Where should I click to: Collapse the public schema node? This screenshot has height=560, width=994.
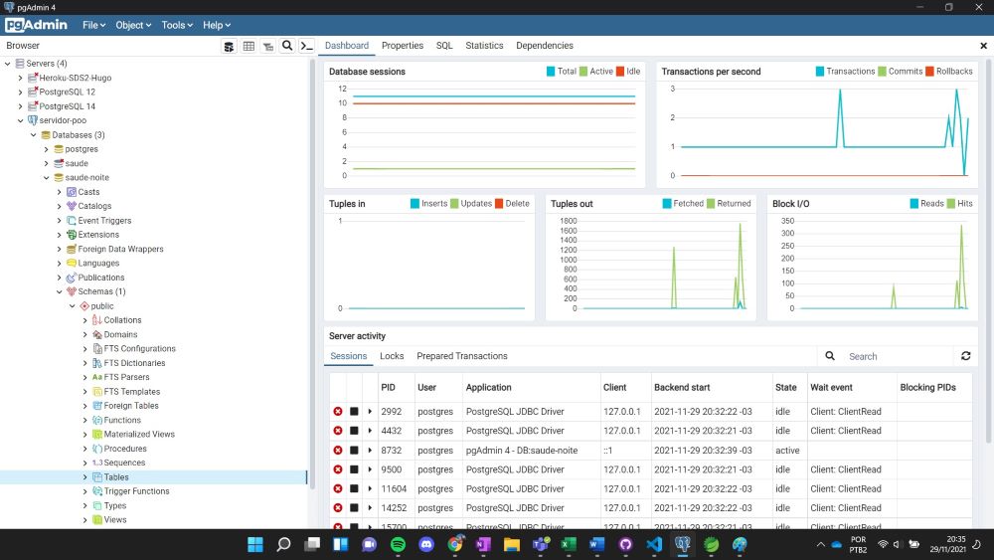pyautogui.click(x=73, y=305)
